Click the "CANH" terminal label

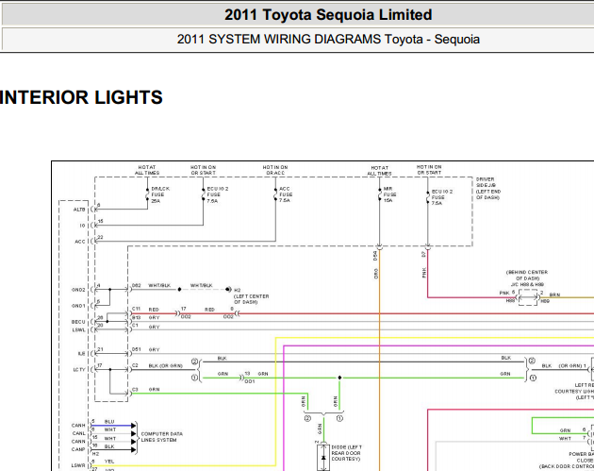(78, 426)
